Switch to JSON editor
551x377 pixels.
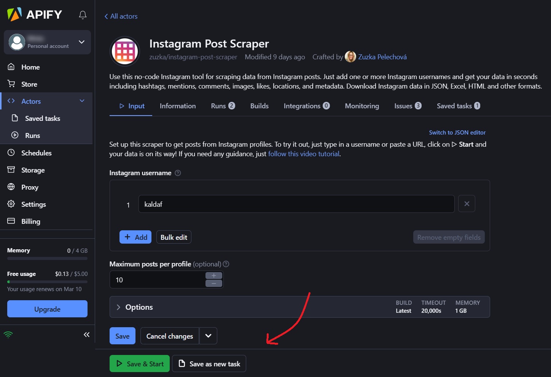(457, 132)
